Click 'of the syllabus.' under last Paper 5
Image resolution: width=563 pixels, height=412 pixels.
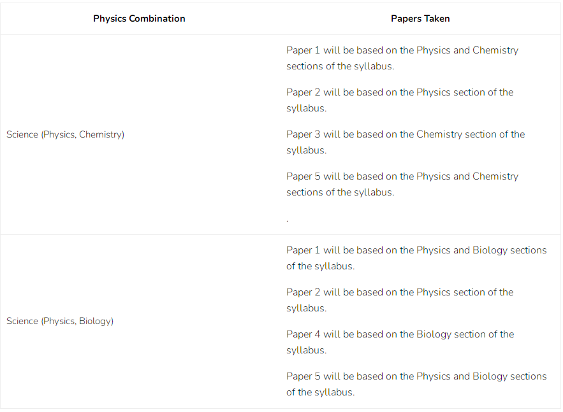click(320, 392)
